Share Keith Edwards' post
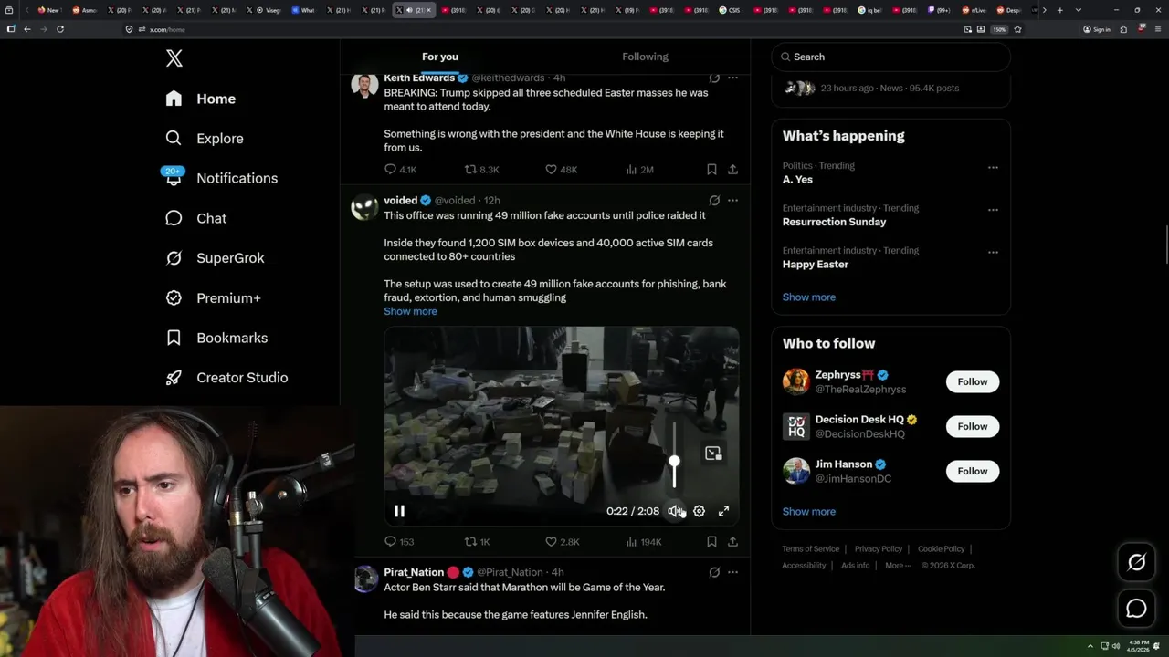The height and width of the screenshot is (657, 1169). point(732,169)
